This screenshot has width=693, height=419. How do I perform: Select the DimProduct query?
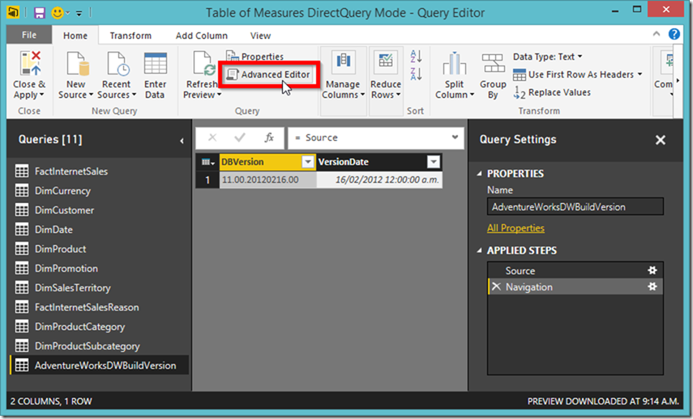[x=100, y=249]
